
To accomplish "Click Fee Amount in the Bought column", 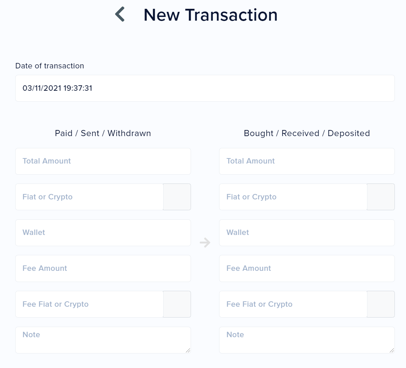I will click(x=307, y=268).
